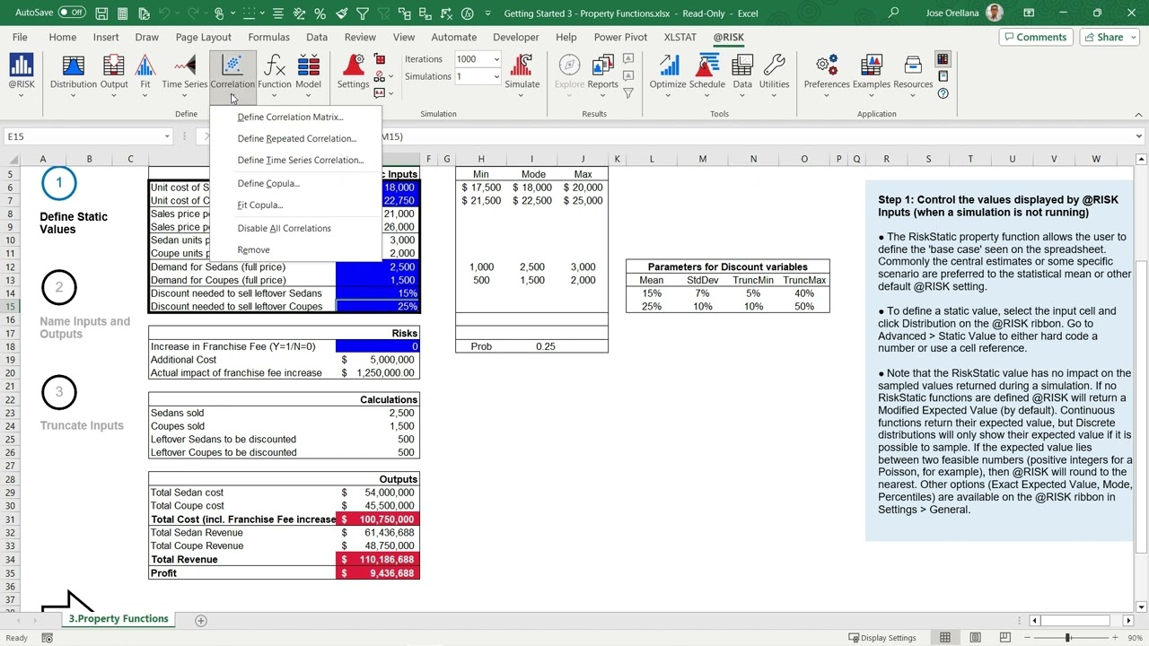Click the Share button

[x=1103, y=37]
